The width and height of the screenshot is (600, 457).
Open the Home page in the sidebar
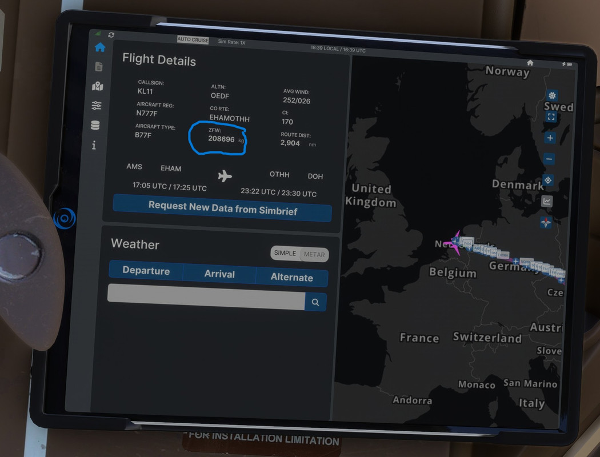coord(100,47)
